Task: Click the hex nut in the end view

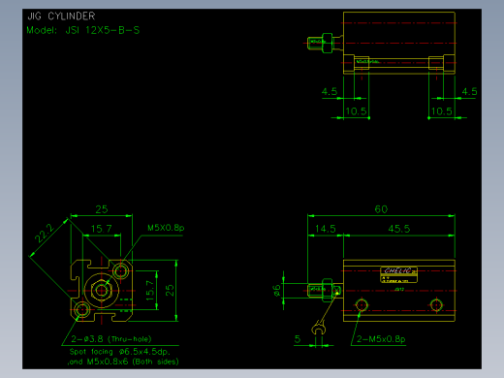Action: tap(102, 290)
